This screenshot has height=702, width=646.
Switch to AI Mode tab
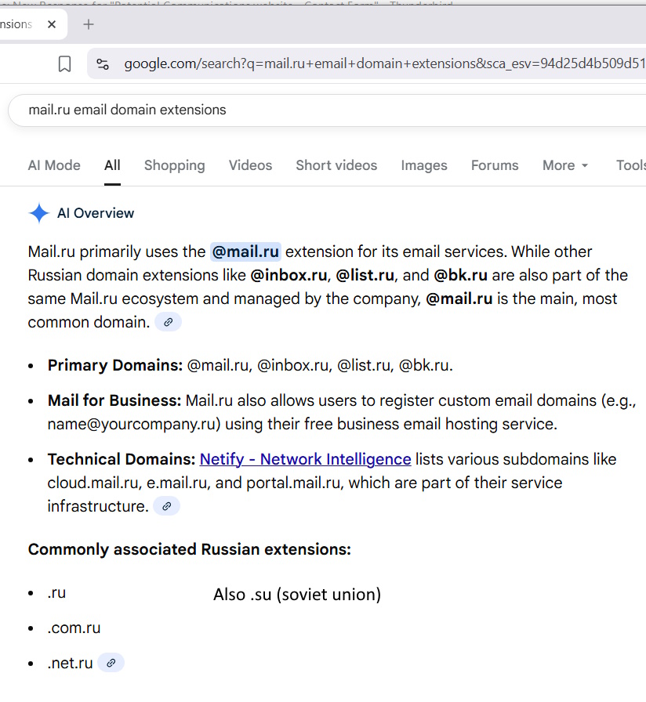click(54, 165)
